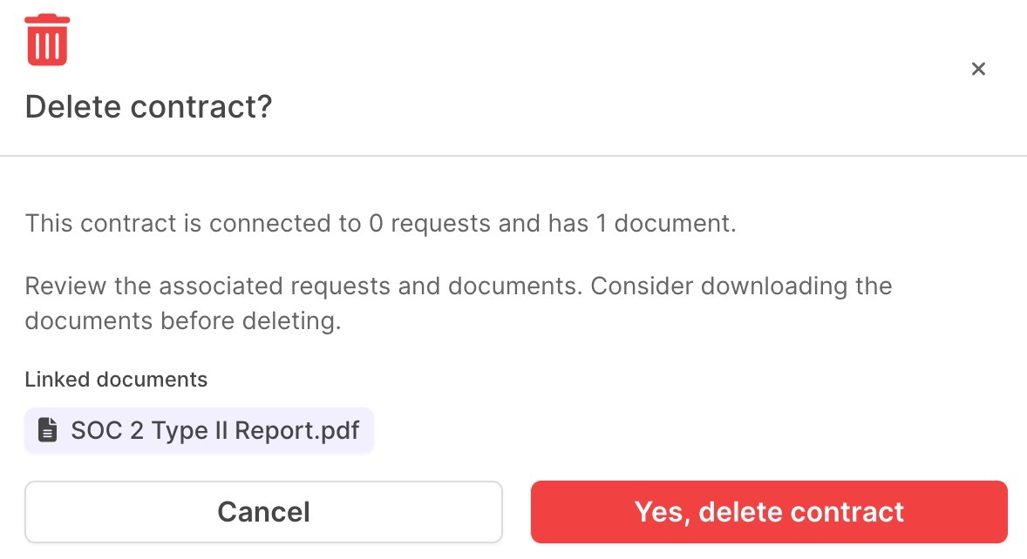Click the Linked documents label
Viewport: 1027px width, 559px height.
tap(116, 380)
